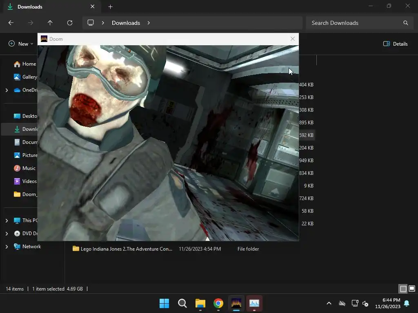Screen dimensions: 418x313
Task: Open a new File Explorer tab
Action: pyautogui.click(x=110, y=7)
